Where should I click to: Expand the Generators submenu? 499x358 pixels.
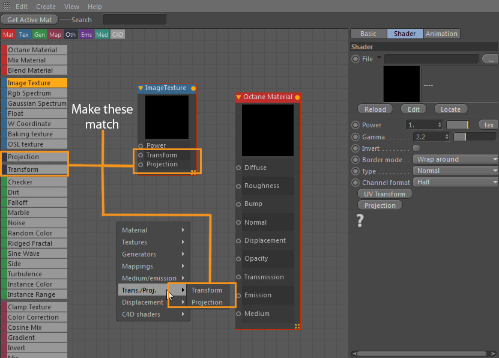point(153,254)
